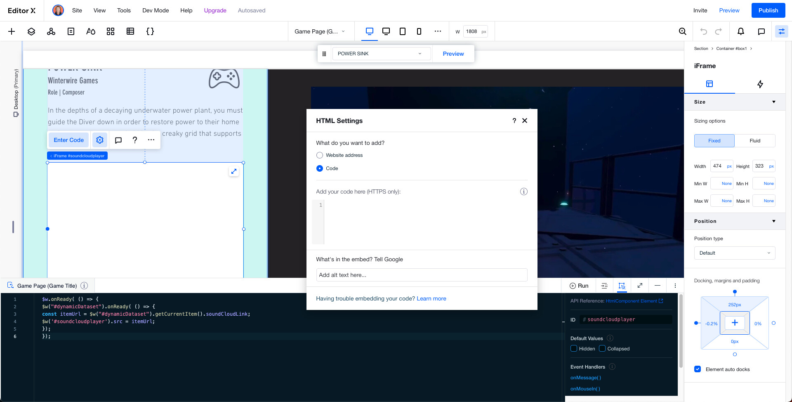This screenshot has height=402, width=792.
Task: Open Width unit px dropdown
Action: click(729, 166)
